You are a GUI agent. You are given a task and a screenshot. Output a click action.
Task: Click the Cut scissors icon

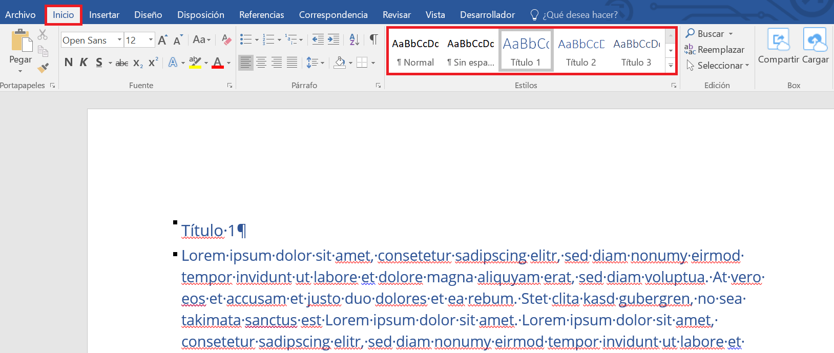click(x=43, y=34)
